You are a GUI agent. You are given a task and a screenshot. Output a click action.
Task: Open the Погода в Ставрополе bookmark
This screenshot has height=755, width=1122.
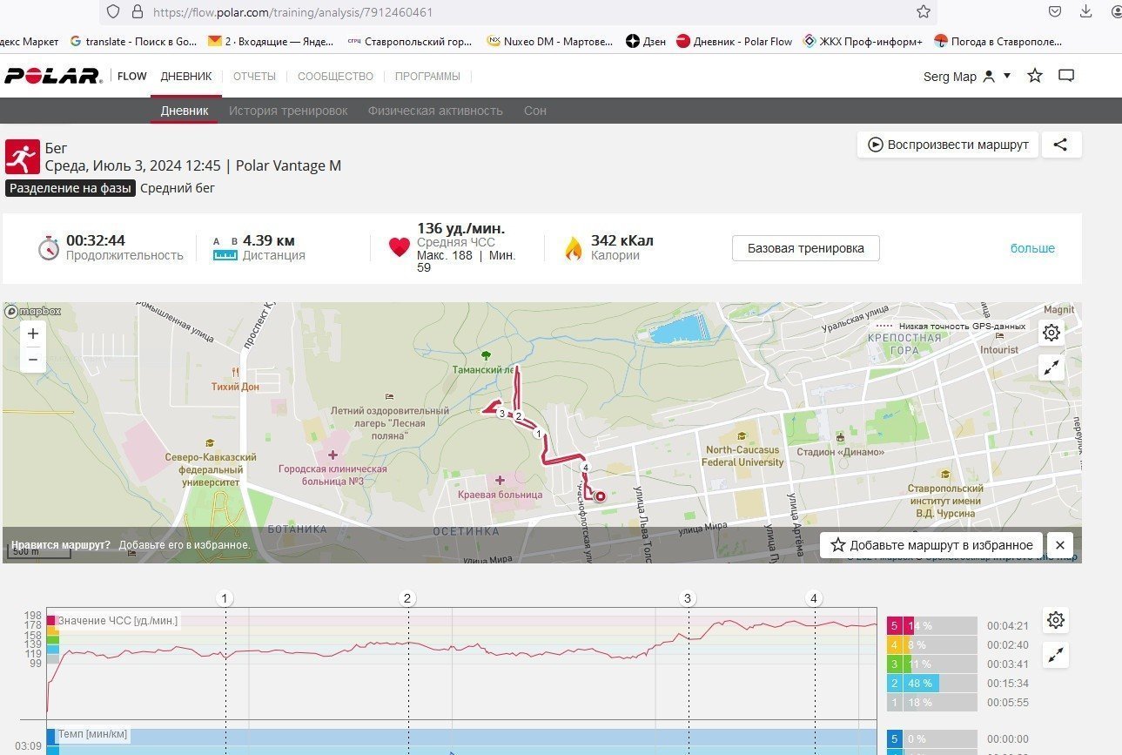click(998, 41)
